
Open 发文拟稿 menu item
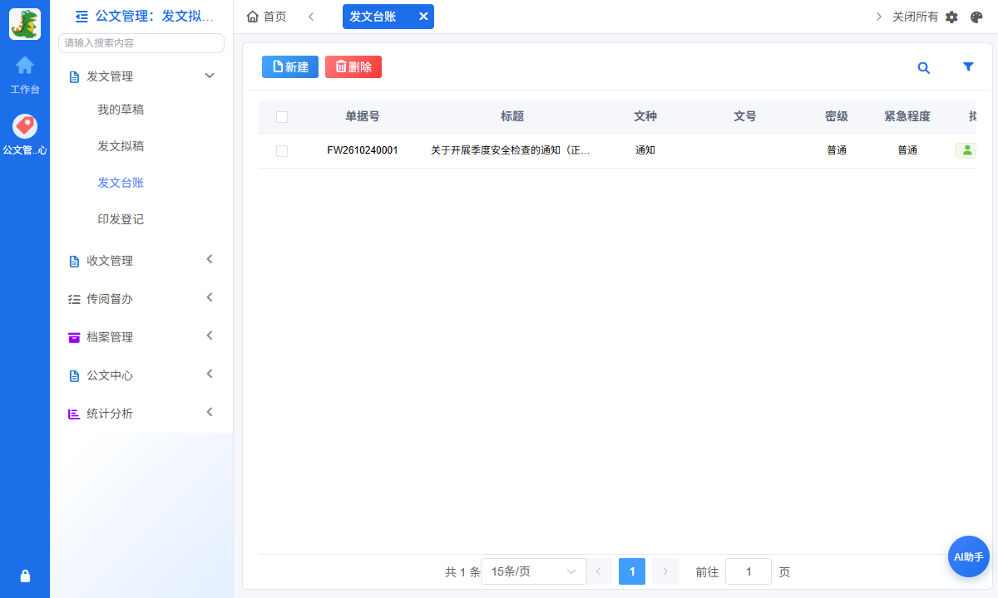coord(121,146)
